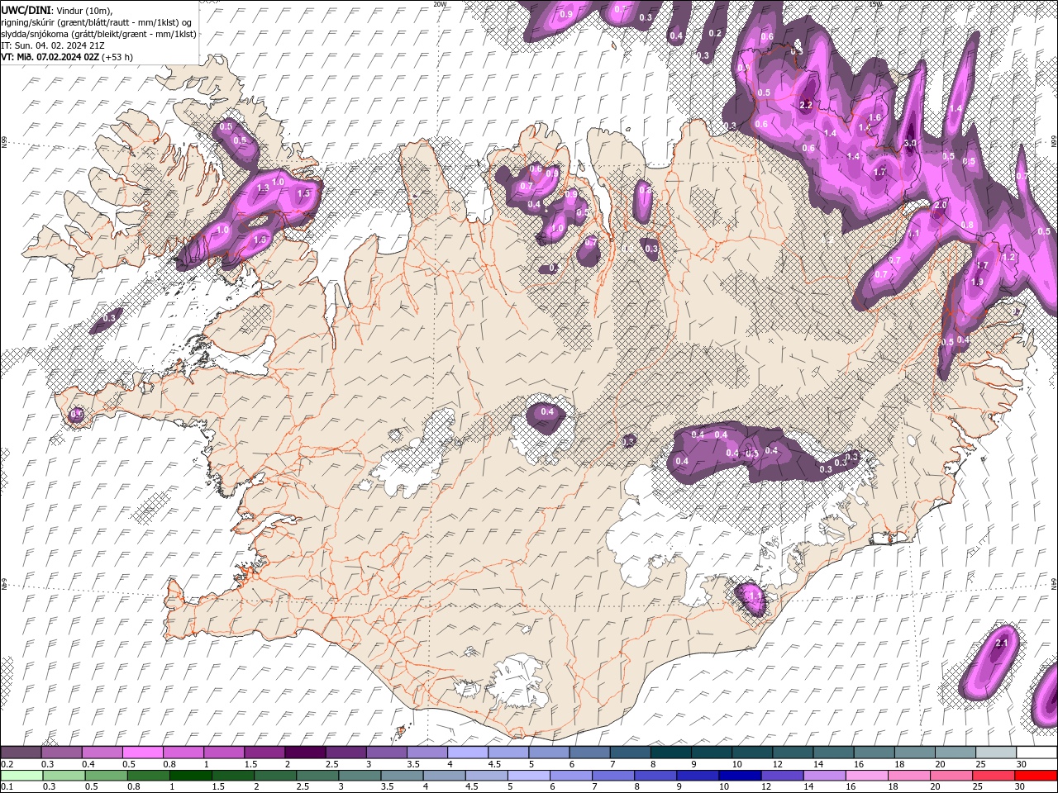Click the bright red swatch in the lower legend
Screen dimensions: 1058x793
(x=1037, y=776)
